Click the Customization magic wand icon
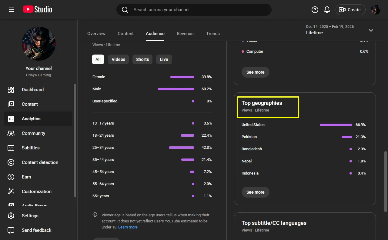 11,192
